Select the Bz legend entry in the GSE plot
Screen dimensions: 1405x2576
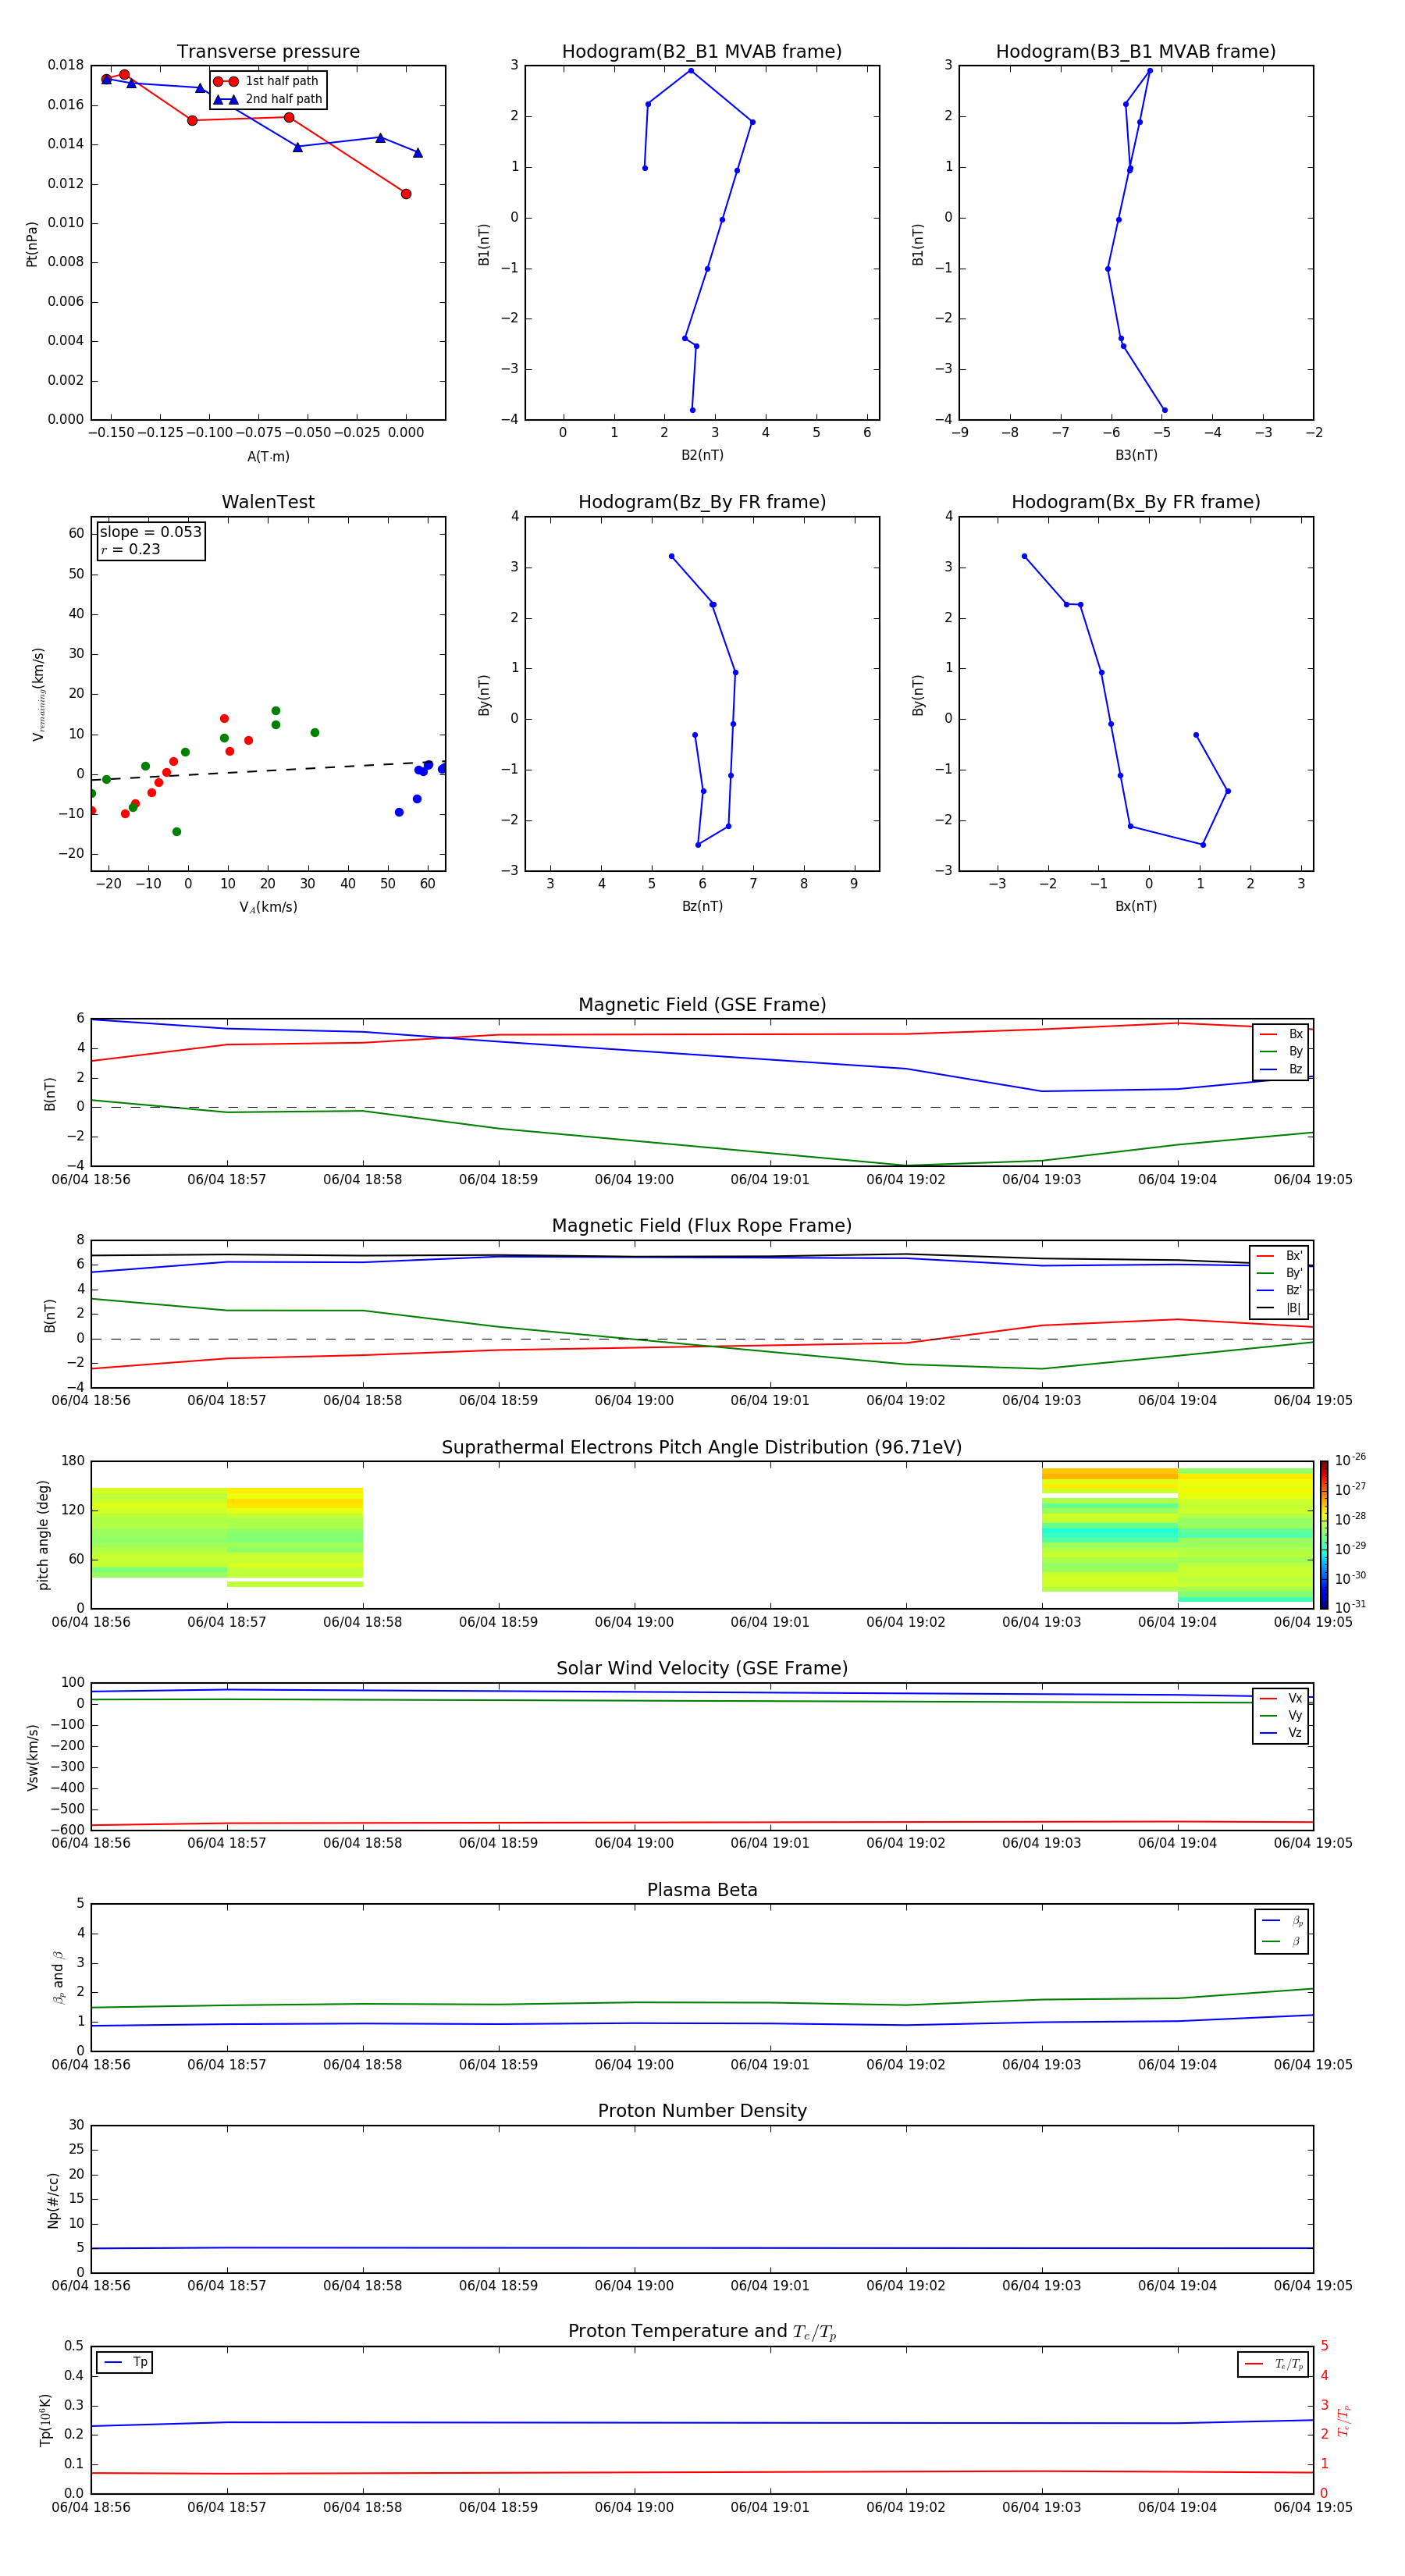tap(1281, 1069)
